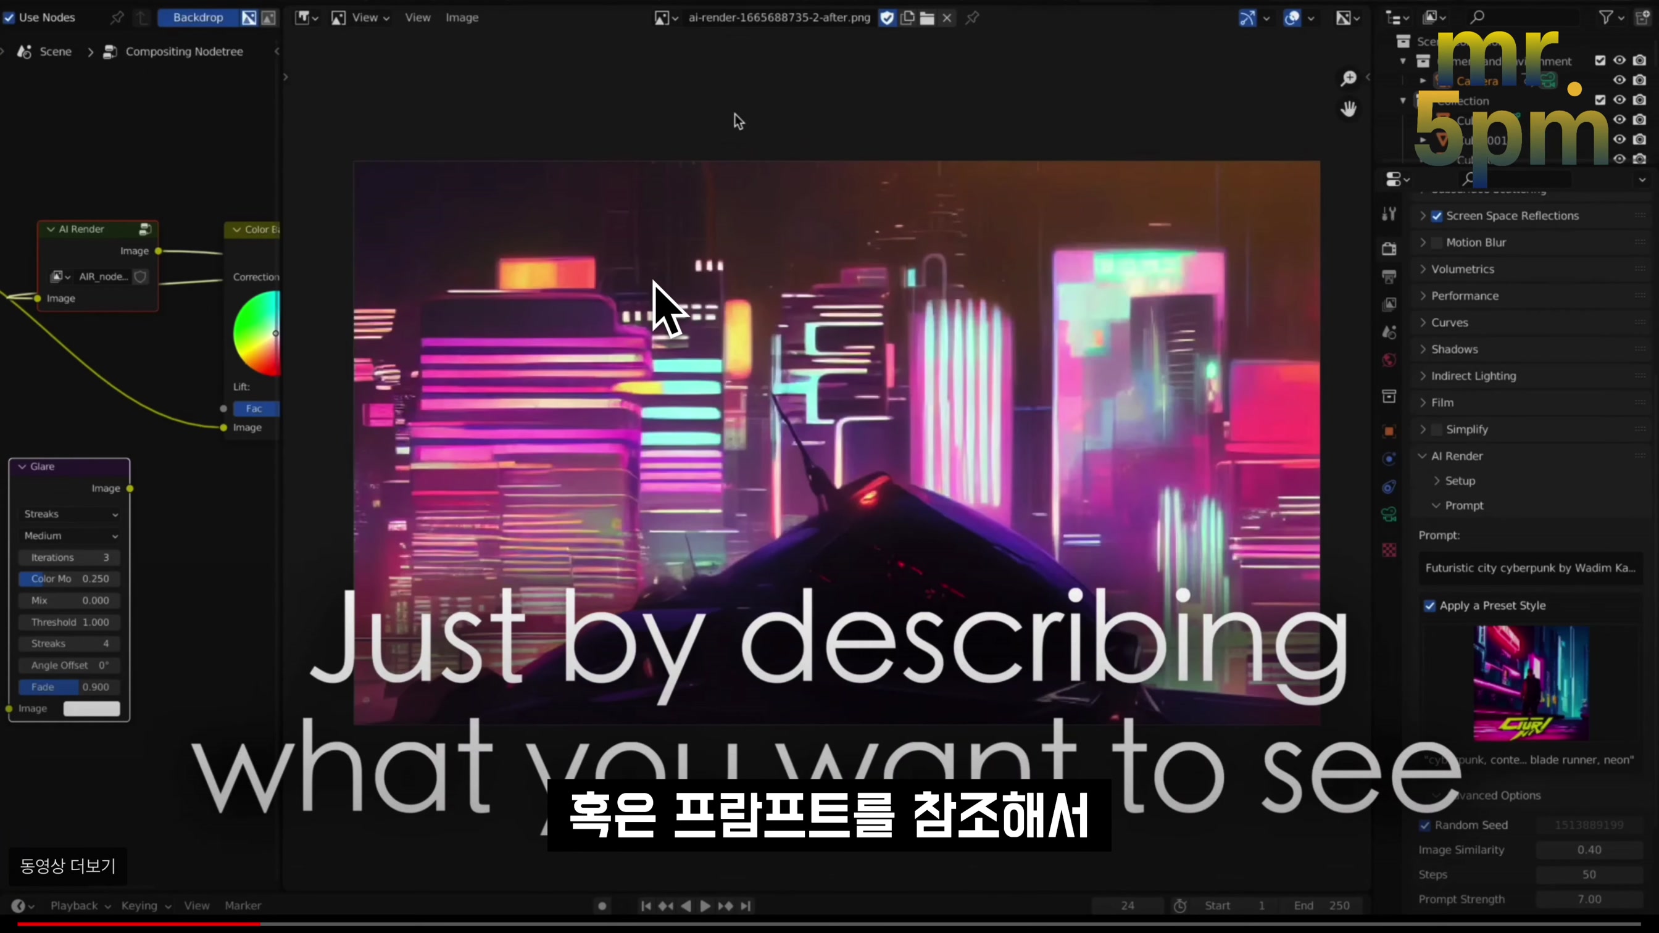Open the Texture properties tab
Image resolution: width=1659 pixels, height=933 pixels.
coord(1389,550)
